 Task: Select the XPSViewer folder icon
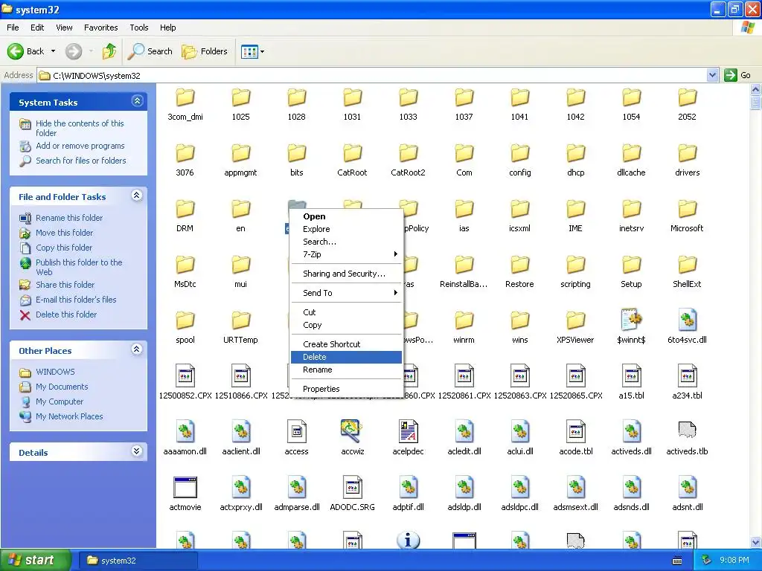(x=575, y=321)
